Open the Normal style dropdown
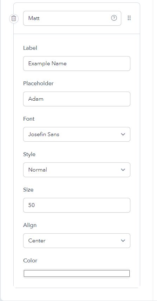157x301 pixels. (77, 170)
